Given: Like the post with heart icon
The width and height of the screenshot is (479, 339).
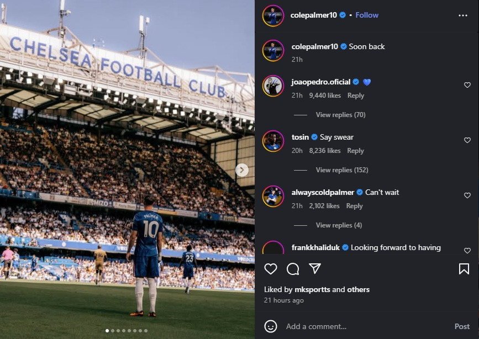Looking at the screenshot, I should (271, 269).
